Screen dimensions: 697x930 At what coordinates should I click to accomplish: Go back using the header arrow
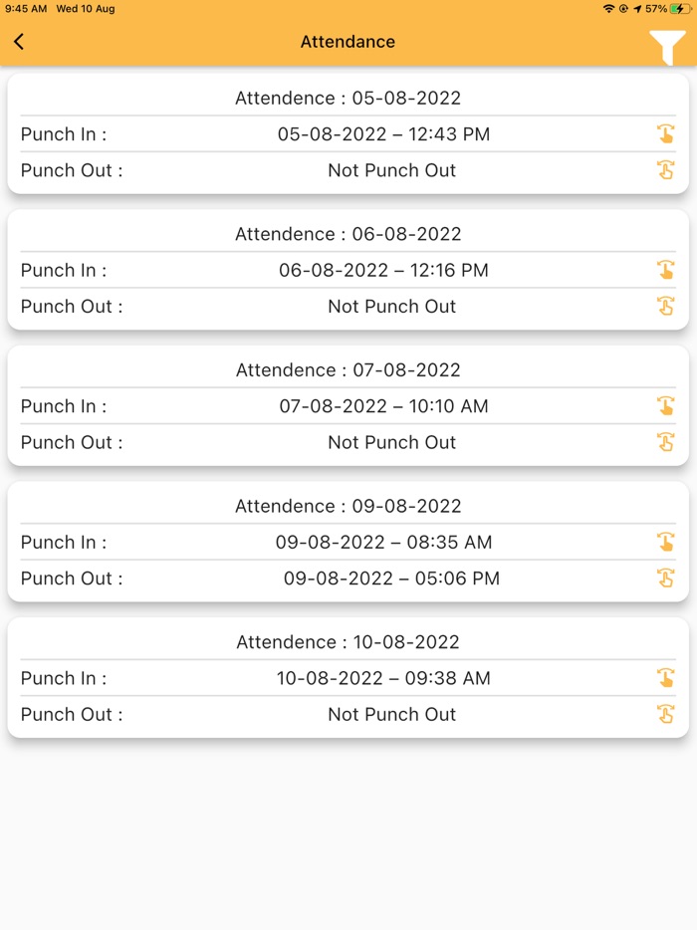[19, 42]
